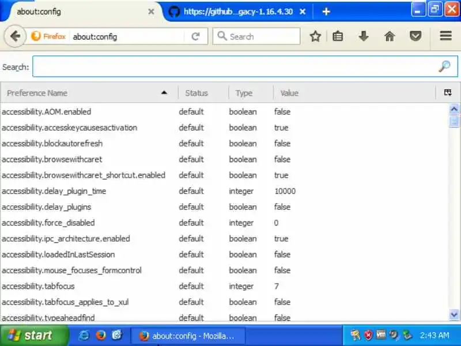
Task: Launch Firefox from quick launch
Action: (x=101, y=336)
